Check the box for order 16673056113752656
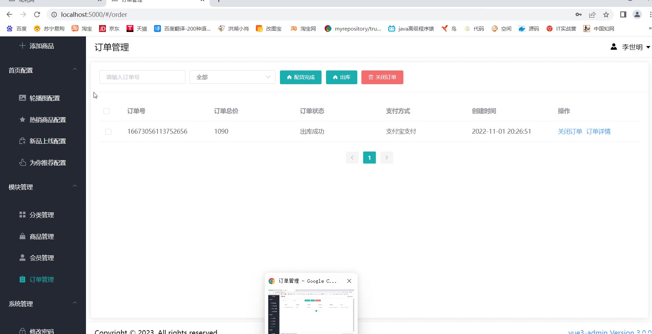This screenshot has width=652, height=334. pos(108,132)
